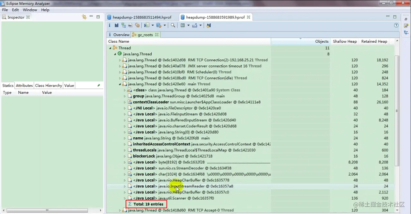Select the byte[8192] @ 0x6c1632f28 row
The height and width of the screenshot is (214, 411).
click(251, 162)
